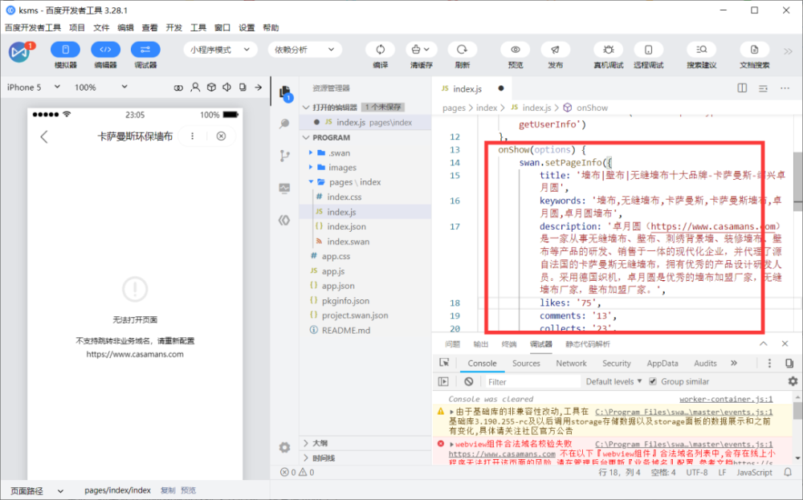Switch to the 终端 panel tab
The width and height of the screenshot is (803, 500).
(509, 344)
